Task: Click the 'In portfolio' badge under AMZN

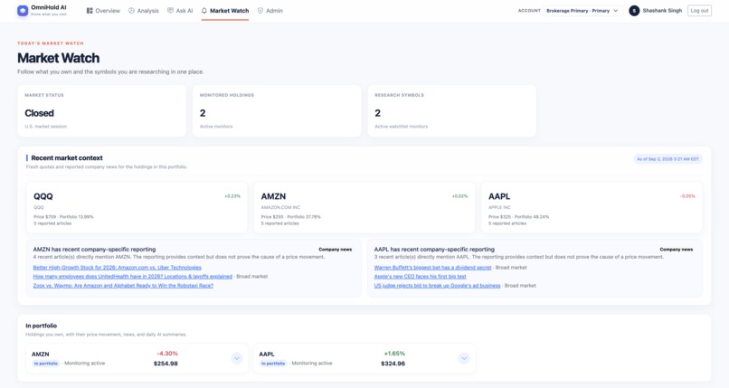Action: tap(45, 364)
